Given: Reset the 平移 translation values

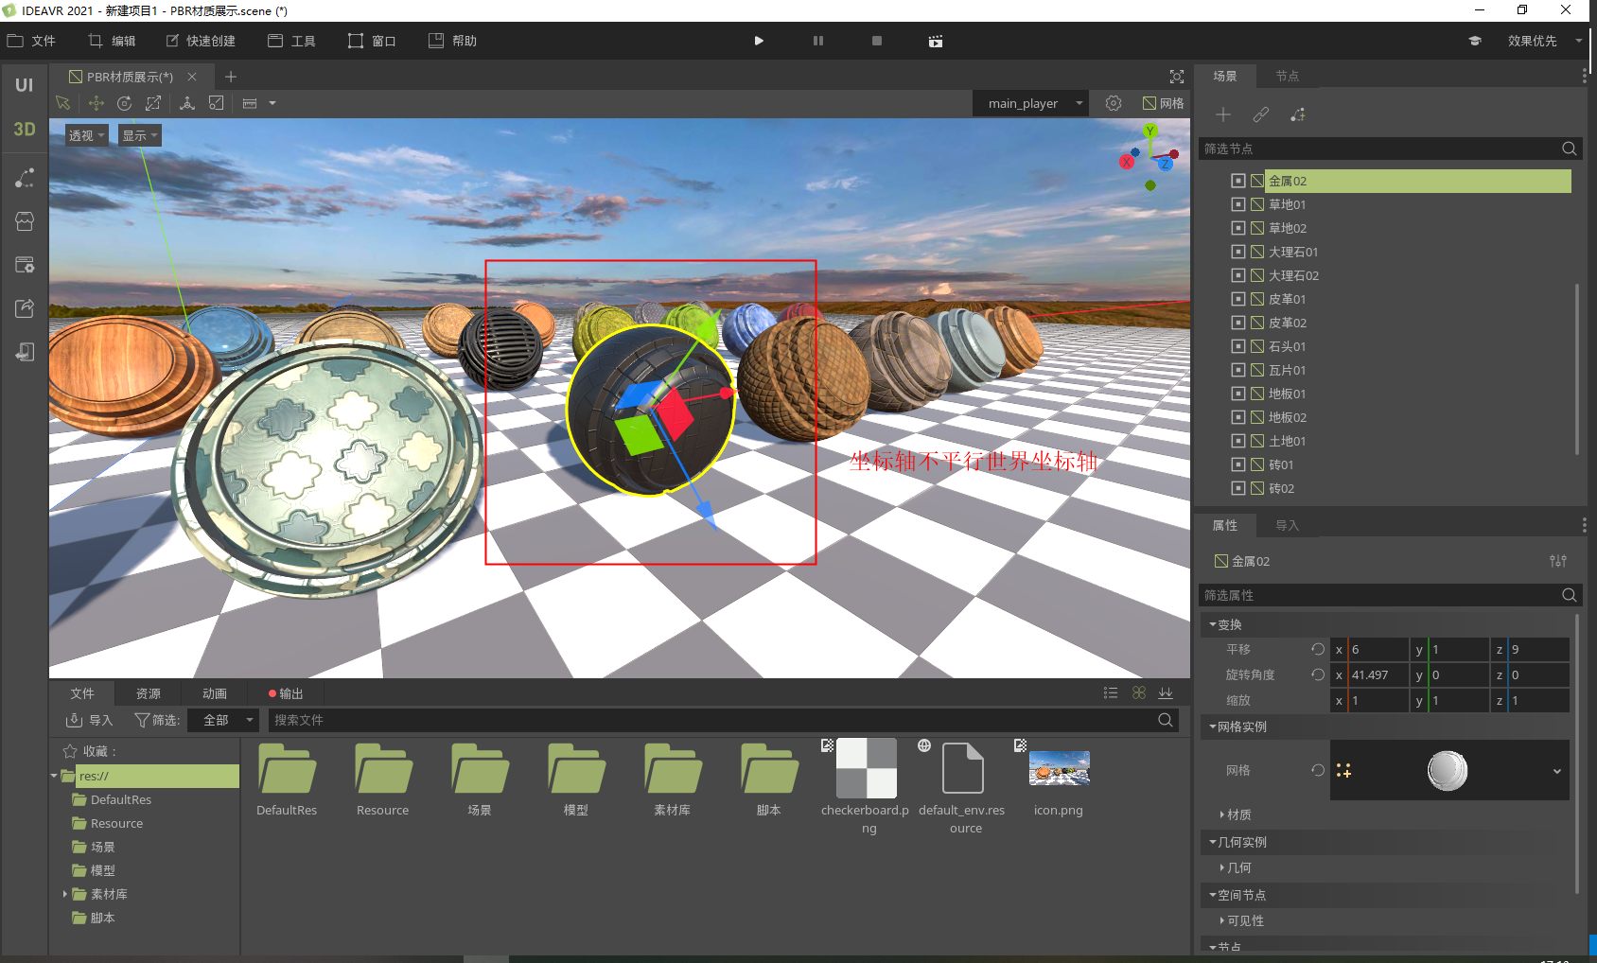Looking at the screenshot, I should tap(1318, 649).
